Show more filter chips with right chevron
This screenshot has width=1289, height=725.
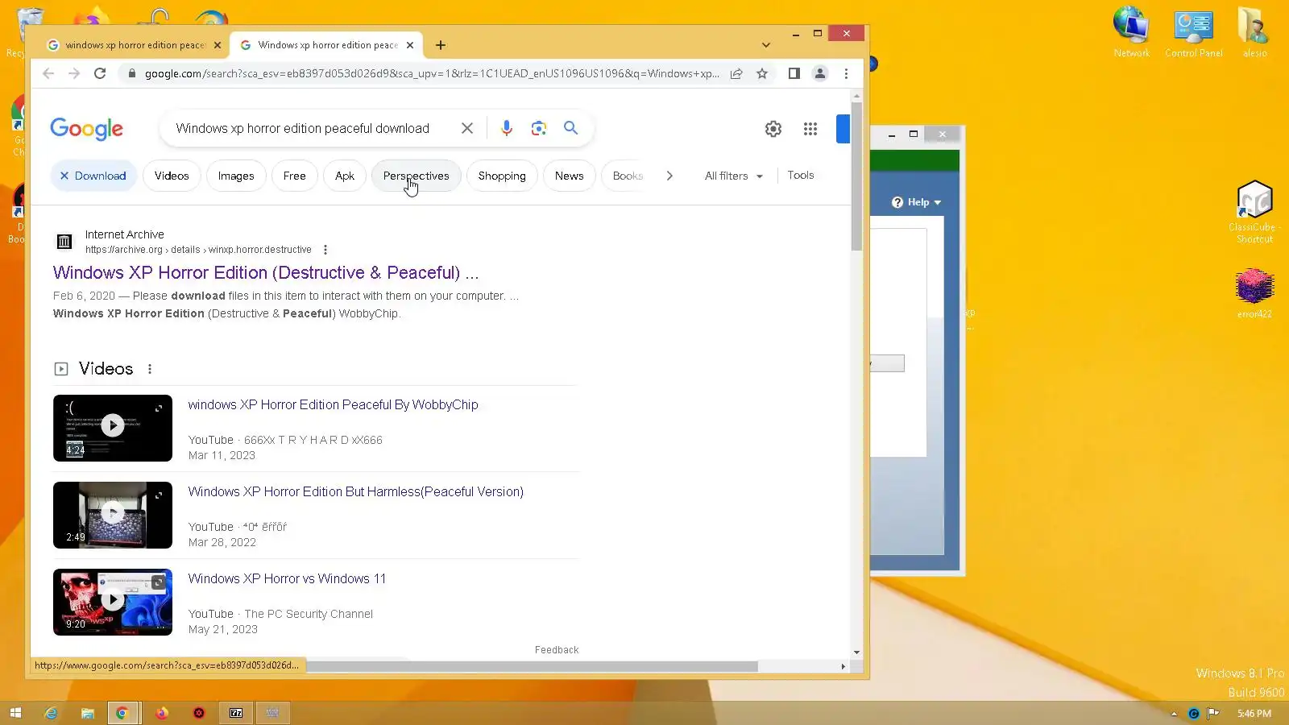coord(669,176)
